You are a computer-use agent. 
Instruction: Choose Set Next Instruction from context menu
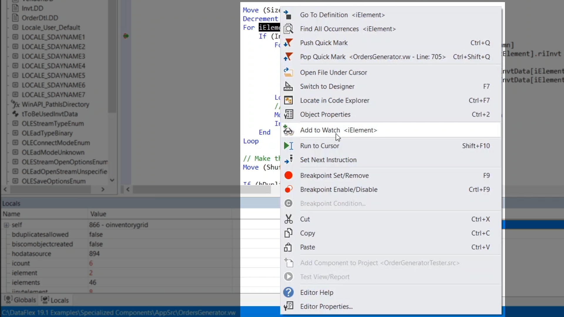328,160
